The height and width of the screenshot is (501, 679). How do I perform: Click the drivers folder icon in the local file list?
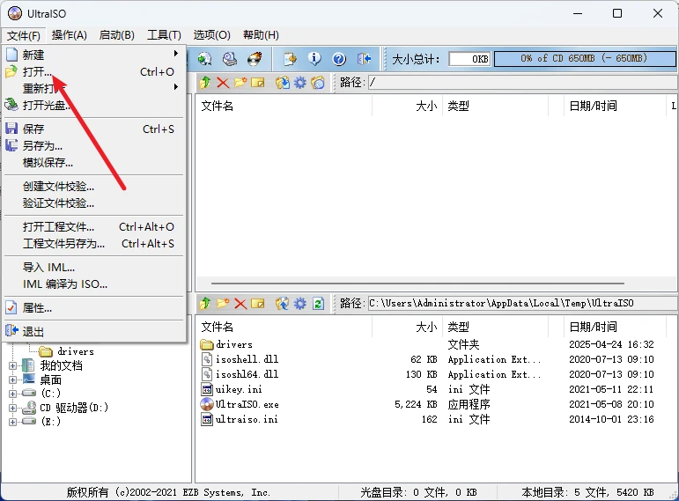click(x=207, y=344)
